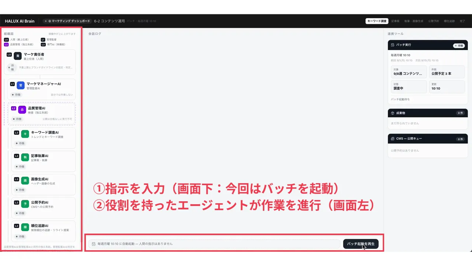The image size is (472, 265).
Task: Click the 更新 10:10 info card
Action: coord(447,87)
